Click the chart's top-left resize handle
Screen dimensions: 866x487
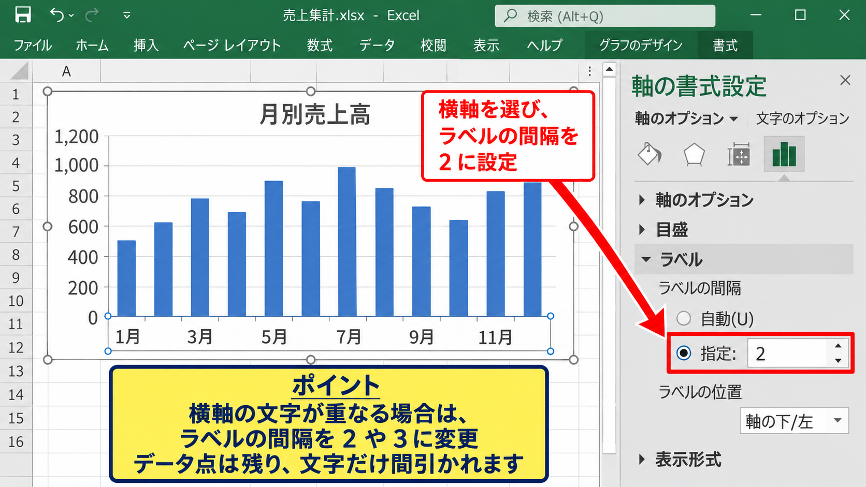coord(47,91)
